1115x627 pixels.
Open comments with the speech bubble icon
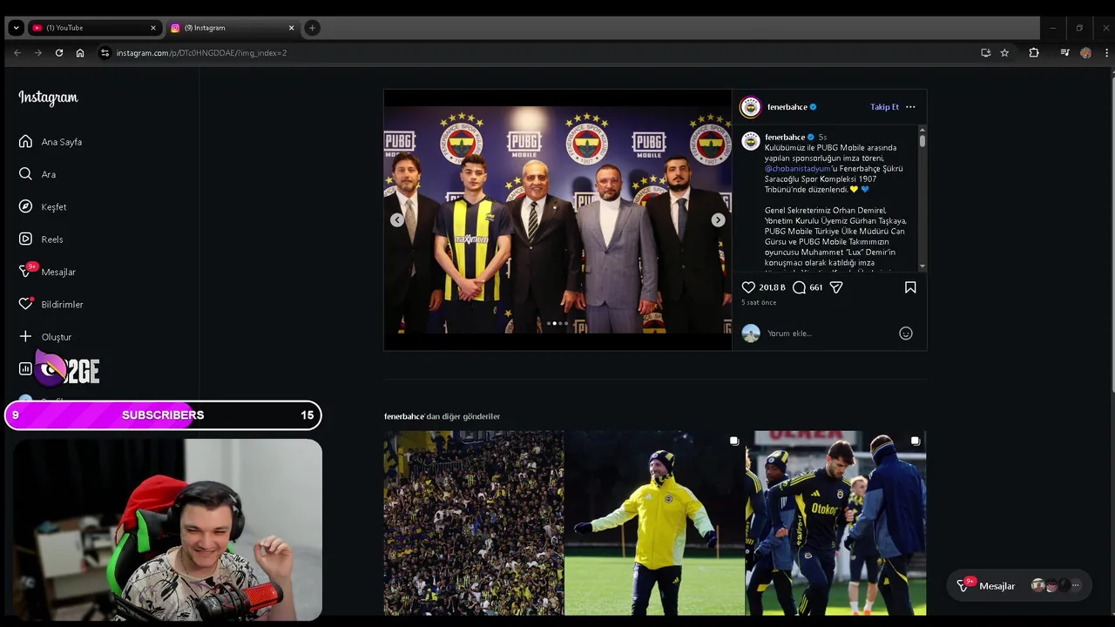click(x=799, y=287)
